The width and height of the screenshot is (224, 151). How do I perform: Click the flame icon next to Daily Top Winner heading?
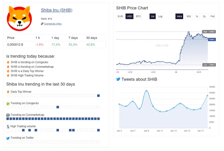[x=8, y=92]
